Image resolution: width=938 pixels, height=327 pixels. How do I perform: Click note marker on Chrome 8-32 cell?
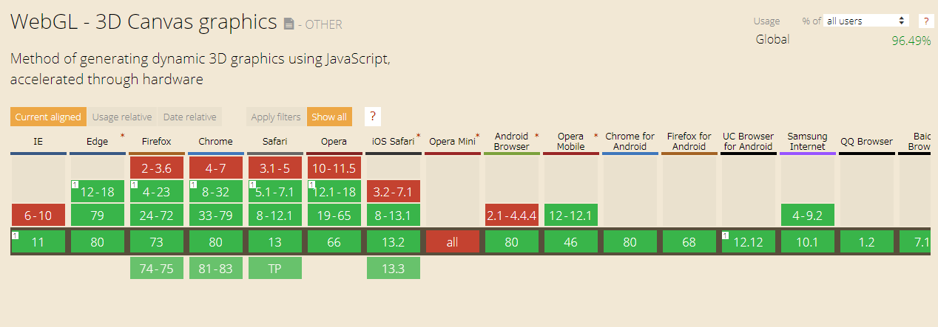[x=193, y=184]
